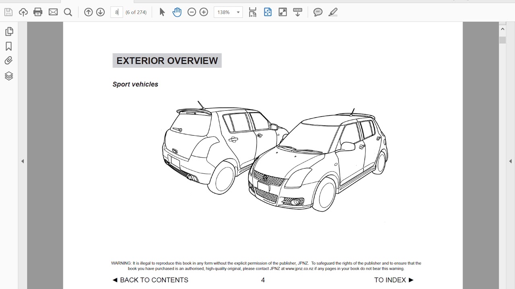Open the Attachments paperclip panel
Screen dimensions: 515x289
(9, 61)
